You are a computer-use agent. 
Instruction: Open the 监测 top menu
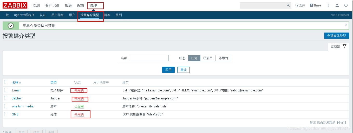click(x=36, y=5)
